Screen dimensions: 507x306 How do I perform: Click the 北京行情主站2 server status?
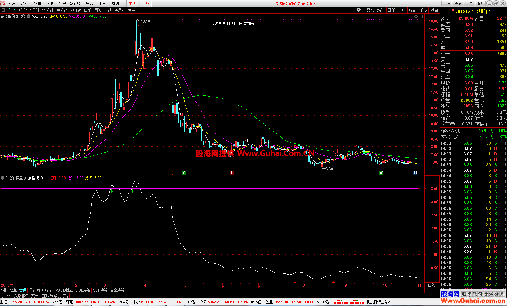(378, 302)
